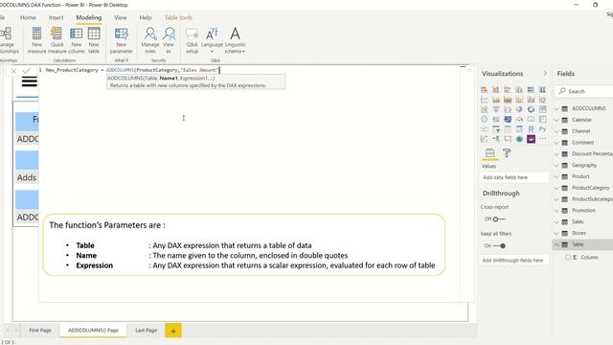The width and height of the screenshot is (613, 345).
Task: Select the Slicer visual
Action: coord(496,128)
